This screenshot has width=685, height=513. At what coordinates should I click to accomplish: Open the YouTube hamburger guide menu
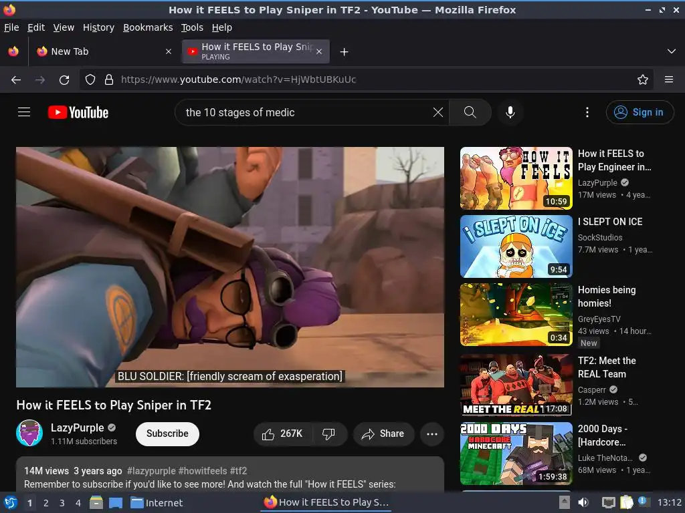pos(24,112)
